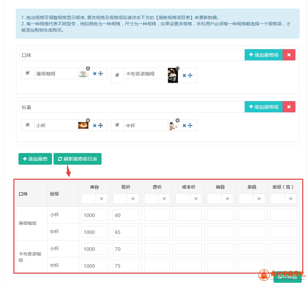307x283 pixels.
Task: Click the 现价 field showing 60
Action: pos(126,215)
